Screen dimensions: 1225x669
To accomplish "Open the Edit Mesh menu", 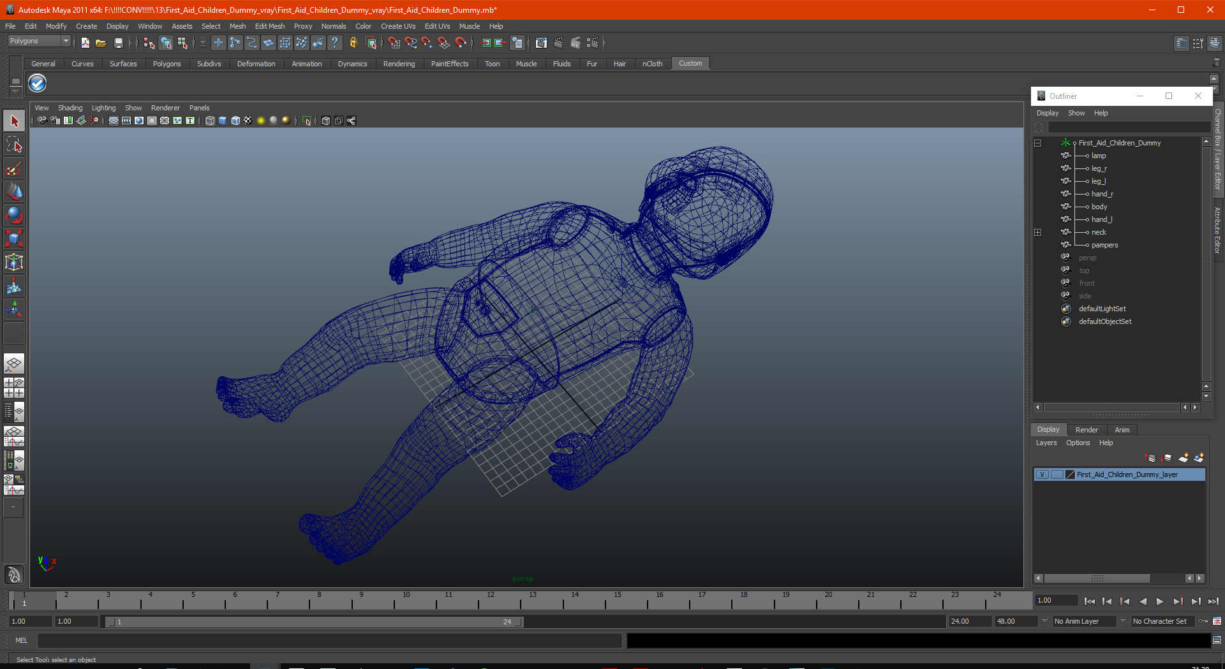I will pyautogui.click(x=270, y=26).
